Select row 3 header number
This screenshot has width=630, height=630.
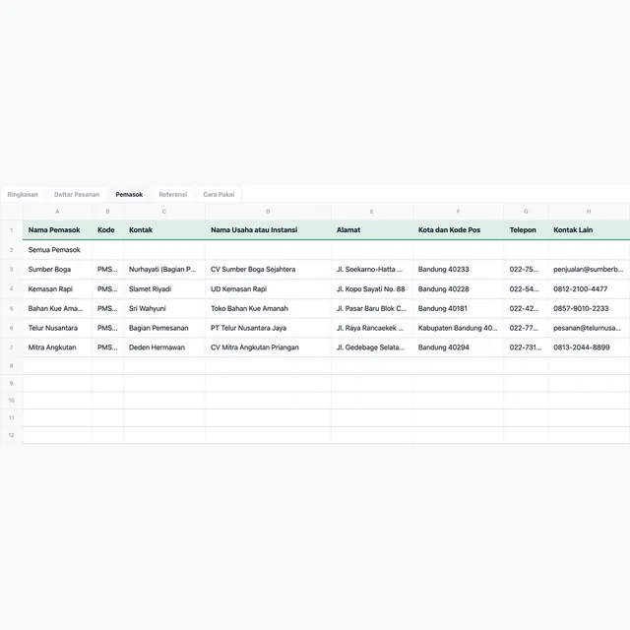pos(11,269)
